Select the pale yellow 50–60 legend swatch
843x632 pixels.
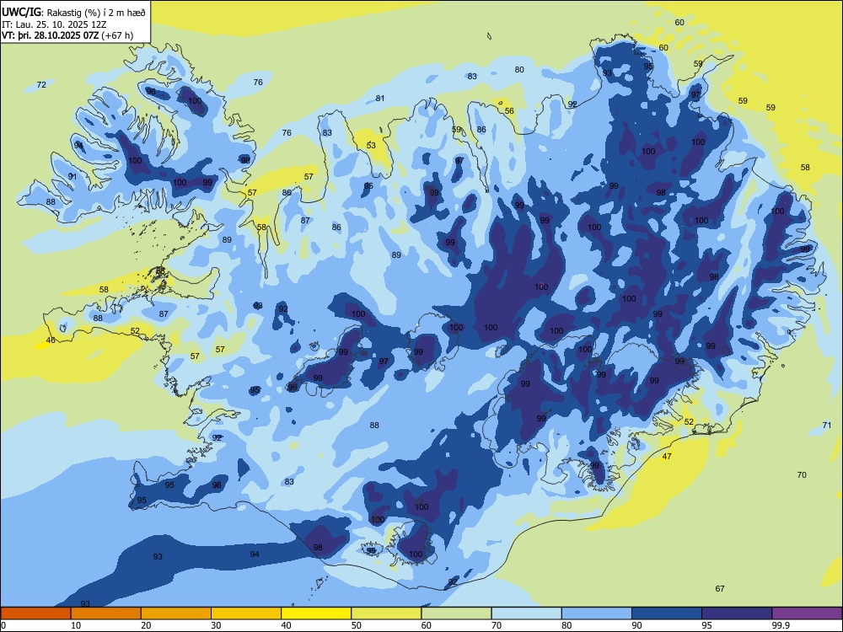386,613
